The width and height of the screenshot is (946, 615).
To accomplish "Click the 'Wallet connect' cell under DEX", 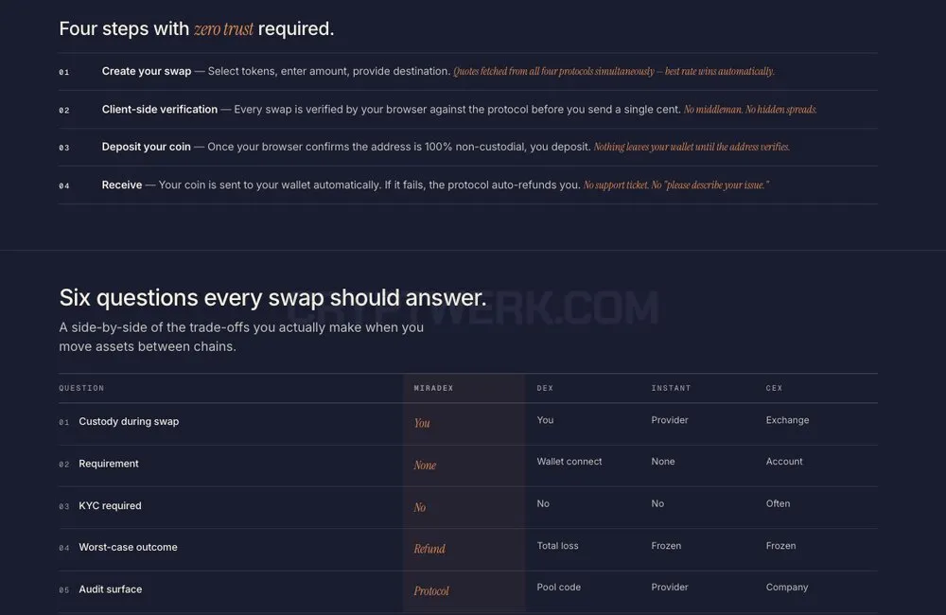I will pyautogui.click(x=569, y=461).
